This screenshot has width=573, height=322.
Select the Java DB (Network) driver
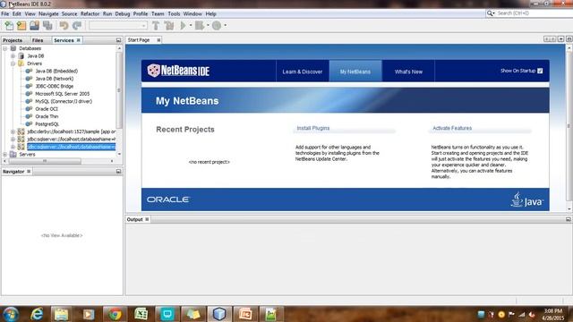click(x=54, y=79)
